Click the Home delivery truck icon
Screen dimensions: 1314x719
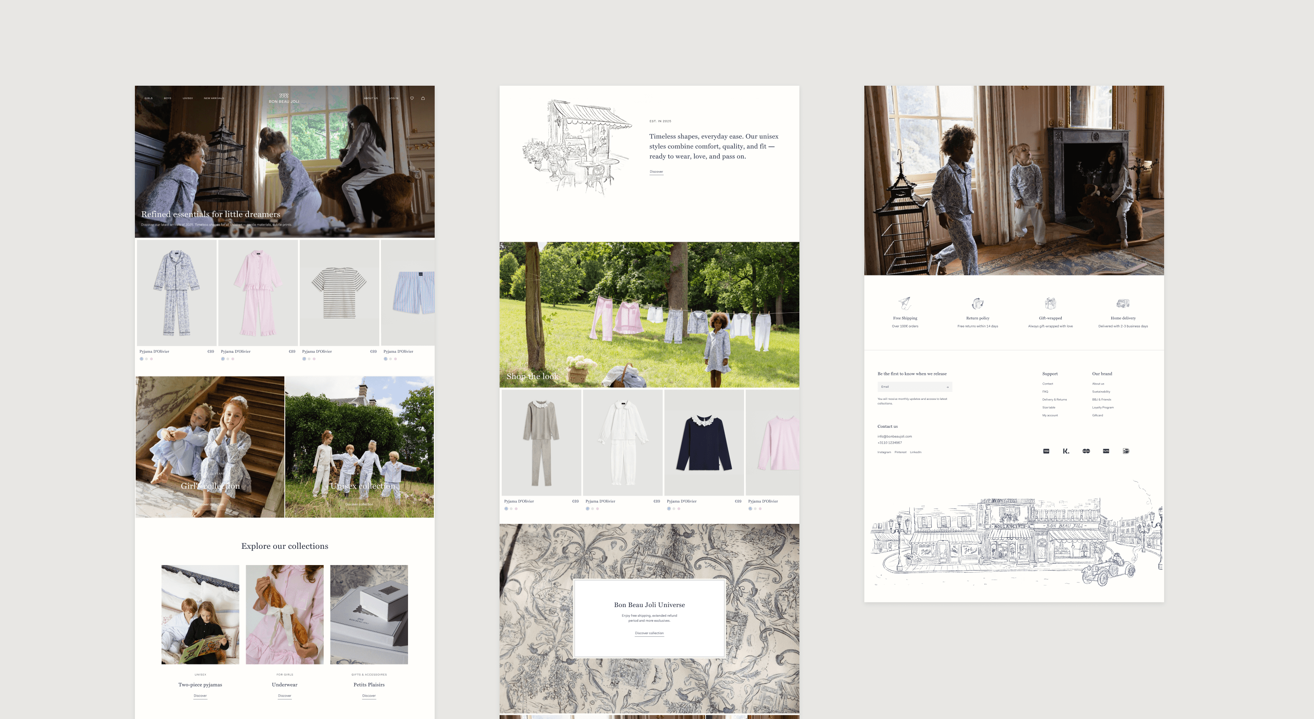[x=1123, y=303]
